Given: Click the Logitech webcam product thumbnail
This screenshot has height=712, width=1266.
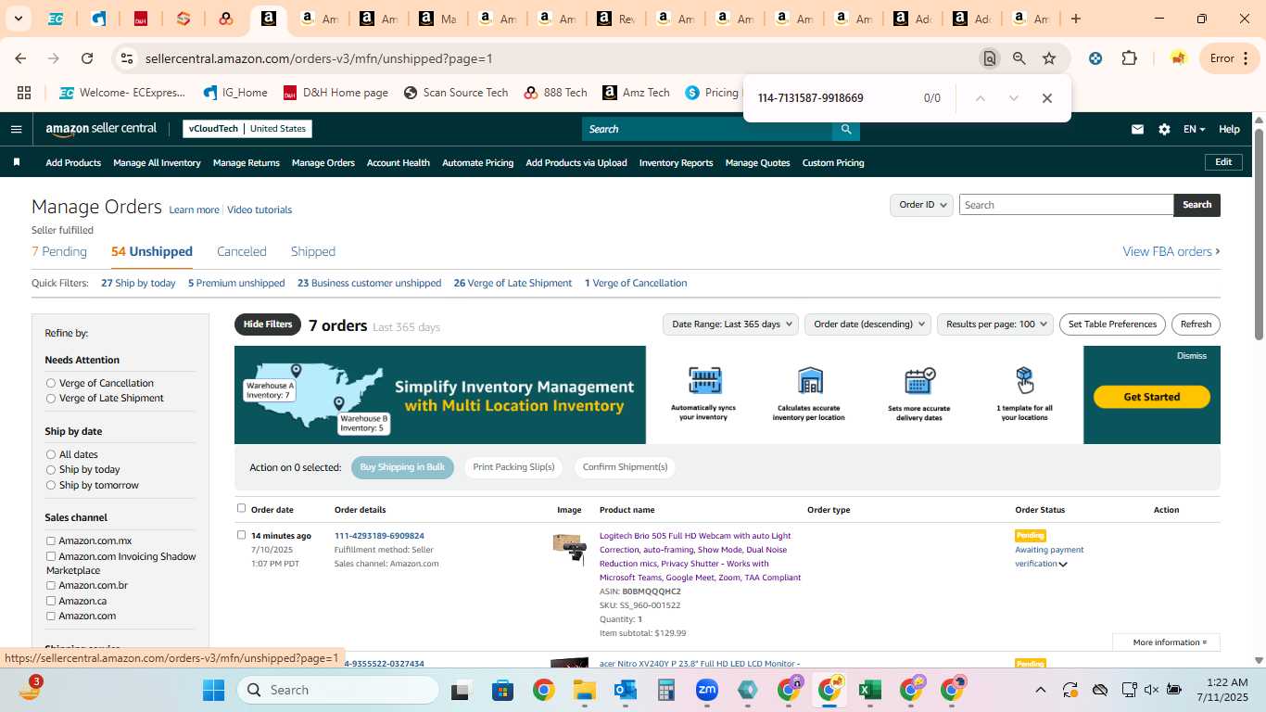Looking at the screenshot, I should (570, 549).
